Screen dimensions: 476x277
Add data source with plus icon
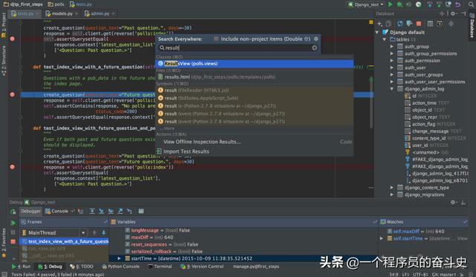(x=379, y=24)
